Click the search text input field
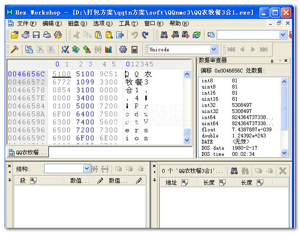This screenshot has width=300, height=233. point(248,35)
